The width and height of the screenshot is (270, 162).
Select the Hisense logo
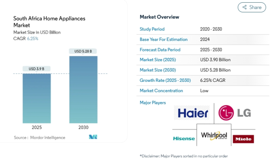[184, 138]
